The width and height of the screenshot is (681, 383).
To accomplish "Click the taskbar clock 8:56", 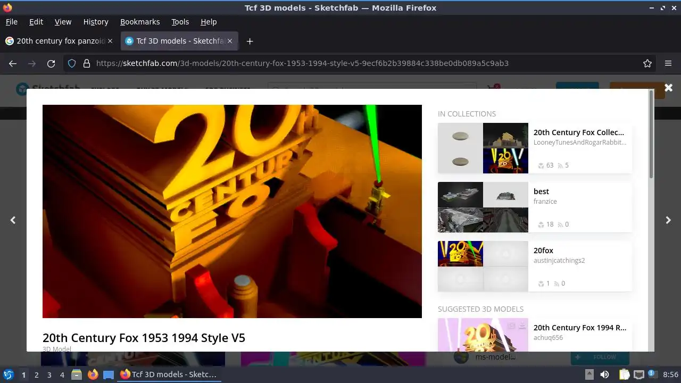I will (670, 374).
